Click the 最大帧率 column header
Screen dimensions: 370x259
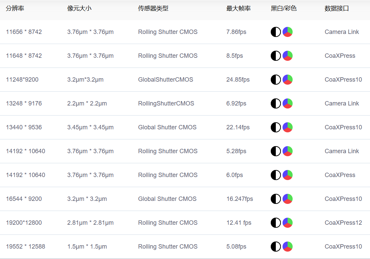pos(238,8)
